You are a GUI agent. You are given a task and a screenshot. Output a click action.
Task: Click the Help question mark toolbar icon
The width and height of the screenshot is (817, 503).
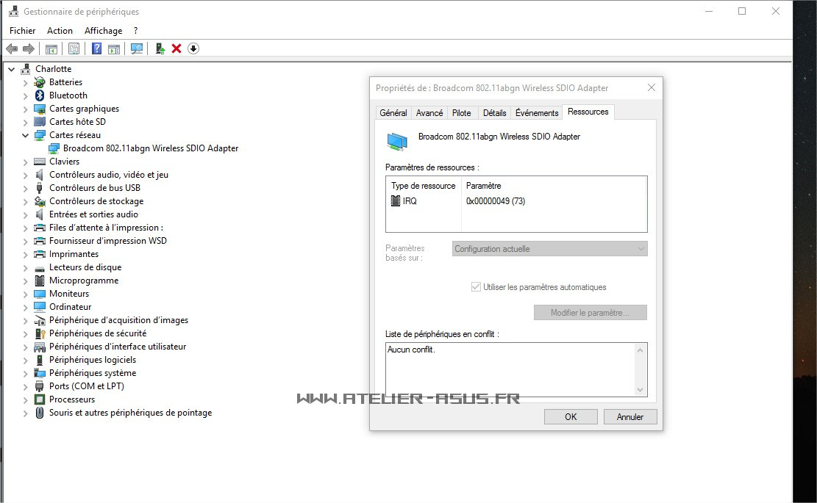[x=96, y=48]
